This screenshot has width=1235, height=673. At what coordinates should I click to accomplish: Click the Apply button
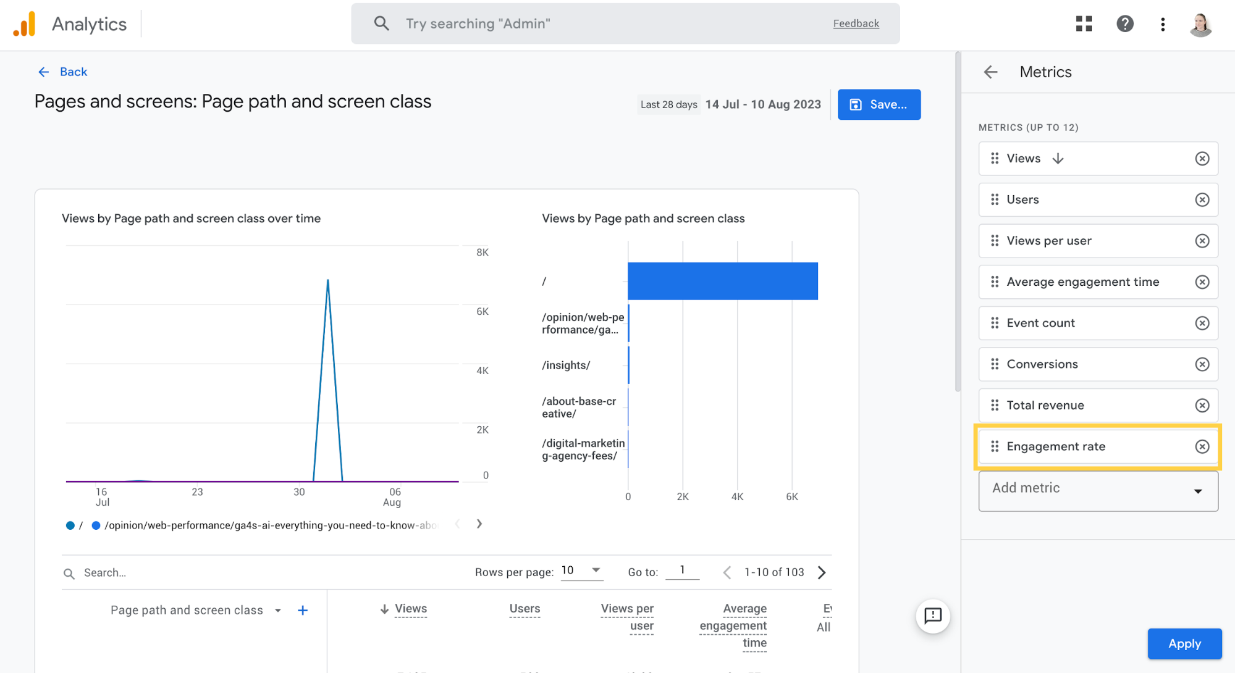tap(1184, 643)
